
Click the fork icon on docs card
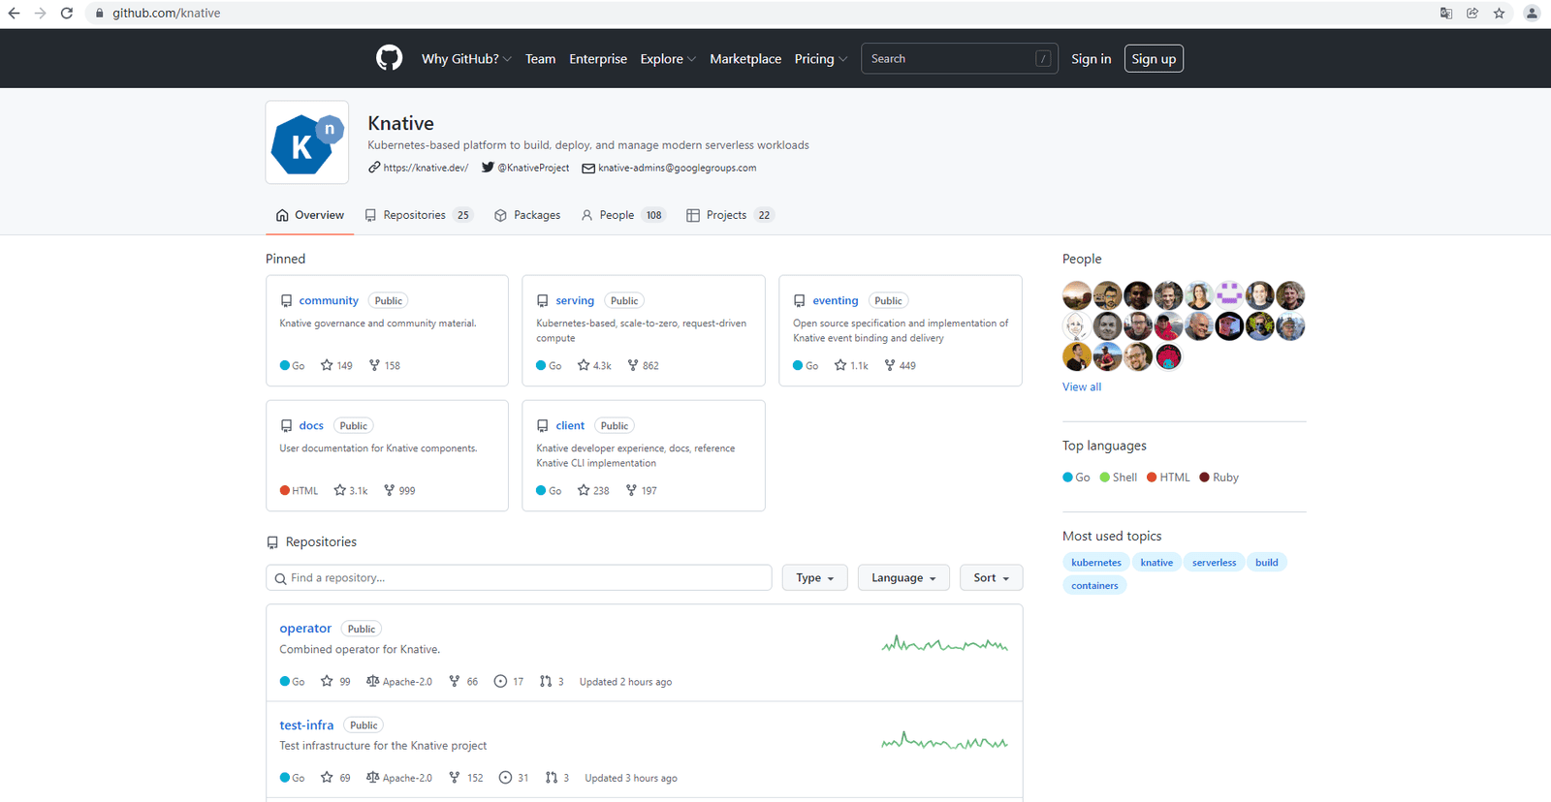pyautogui.click(x=389, y=490)
